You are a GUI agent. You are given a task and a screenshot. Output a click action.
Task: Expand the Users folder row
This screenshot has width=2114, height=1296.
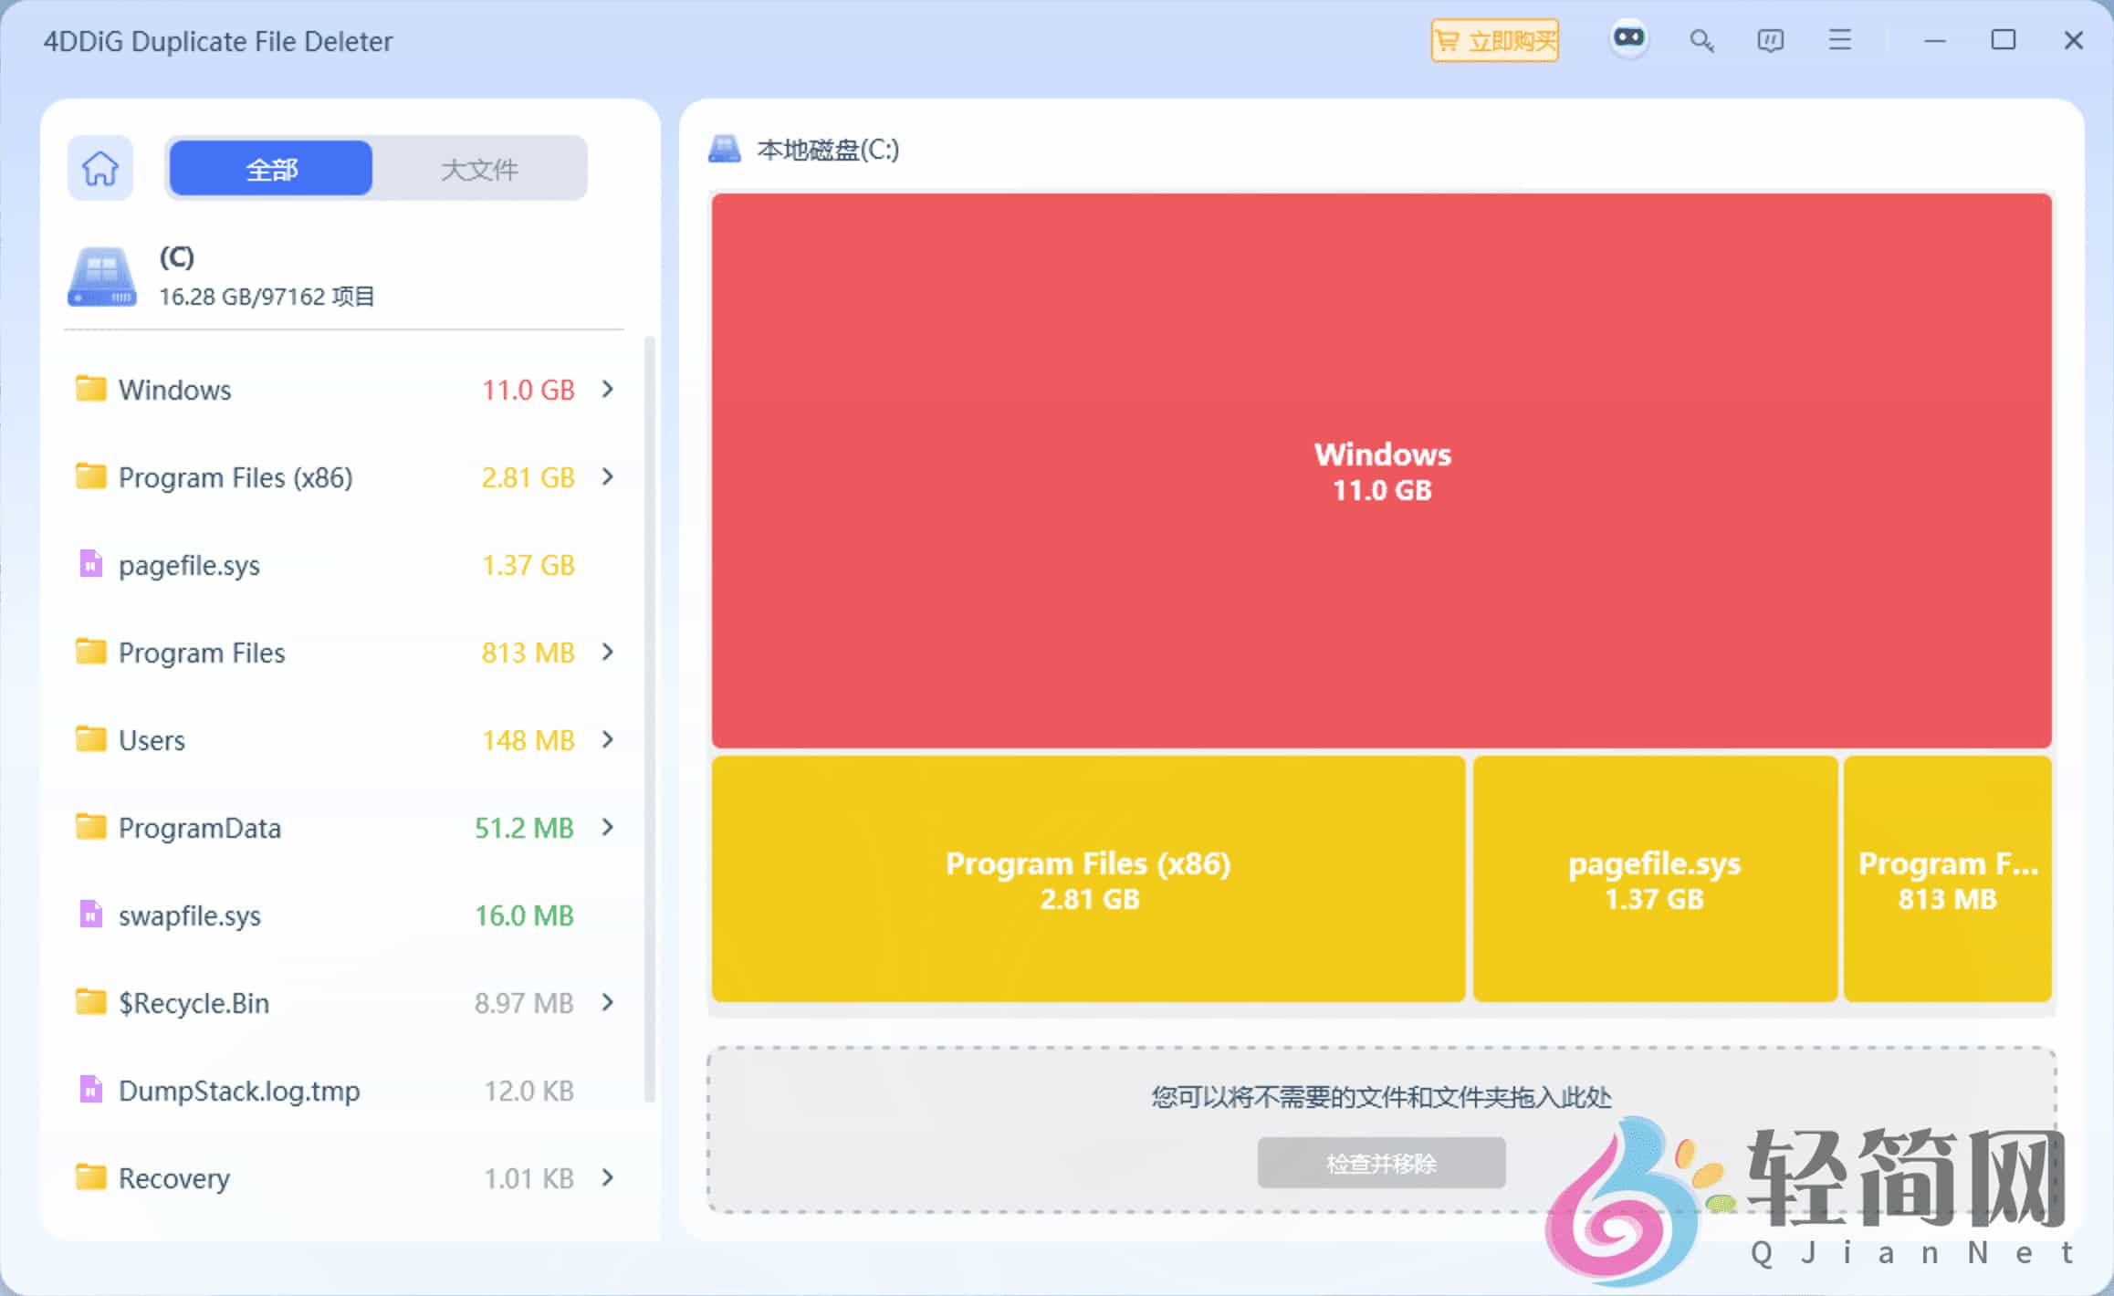pyautogui.click(x=607, y=739)
